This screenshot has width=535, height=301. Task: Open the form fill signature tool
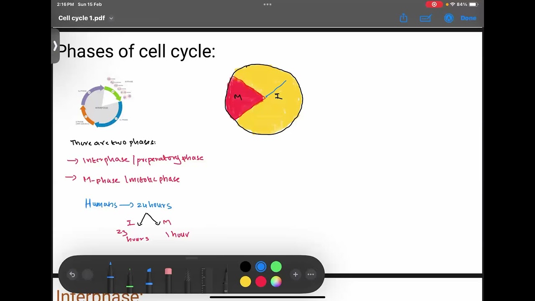tap(425, 18)
